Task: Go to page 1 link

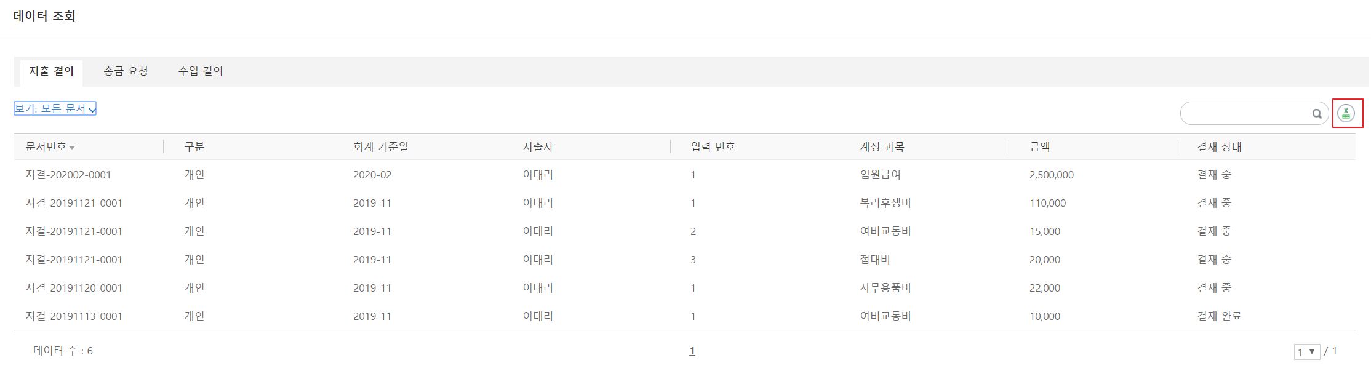Action: [x=692, y=351]
